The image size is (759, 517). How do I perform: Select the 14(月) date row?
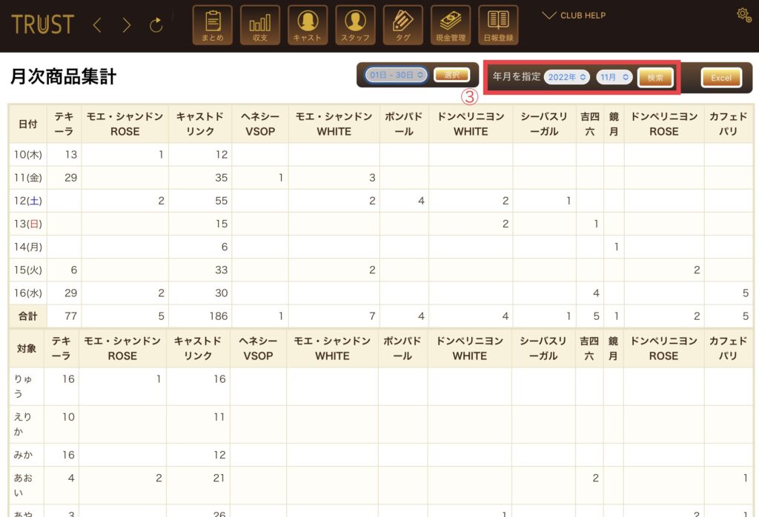click(x=380, y=247)
